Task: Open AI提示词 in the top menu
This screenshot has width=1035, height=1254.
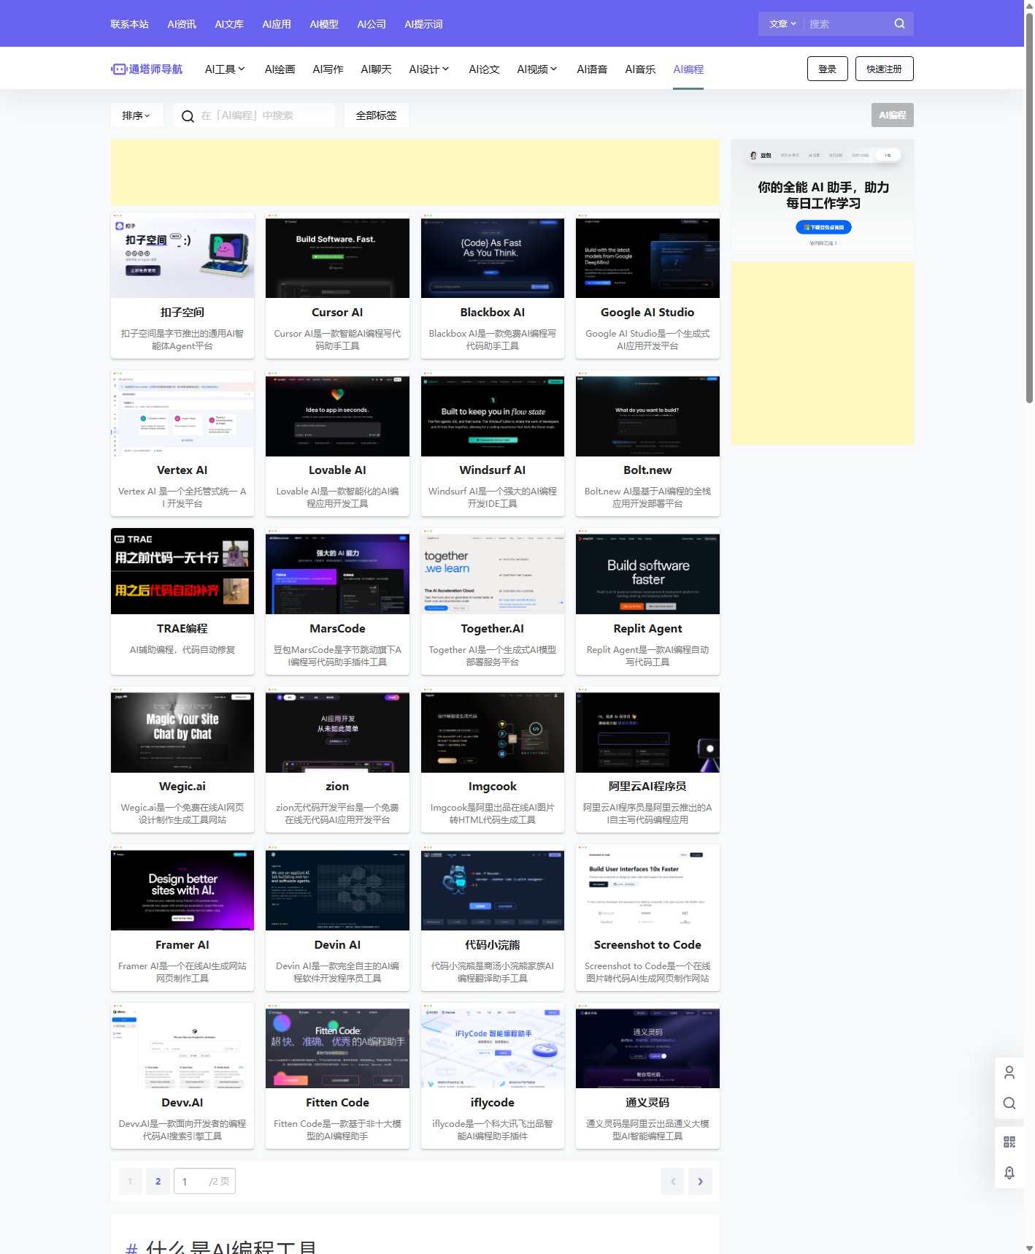Action: pyautogui.click(x=423, y=24)
